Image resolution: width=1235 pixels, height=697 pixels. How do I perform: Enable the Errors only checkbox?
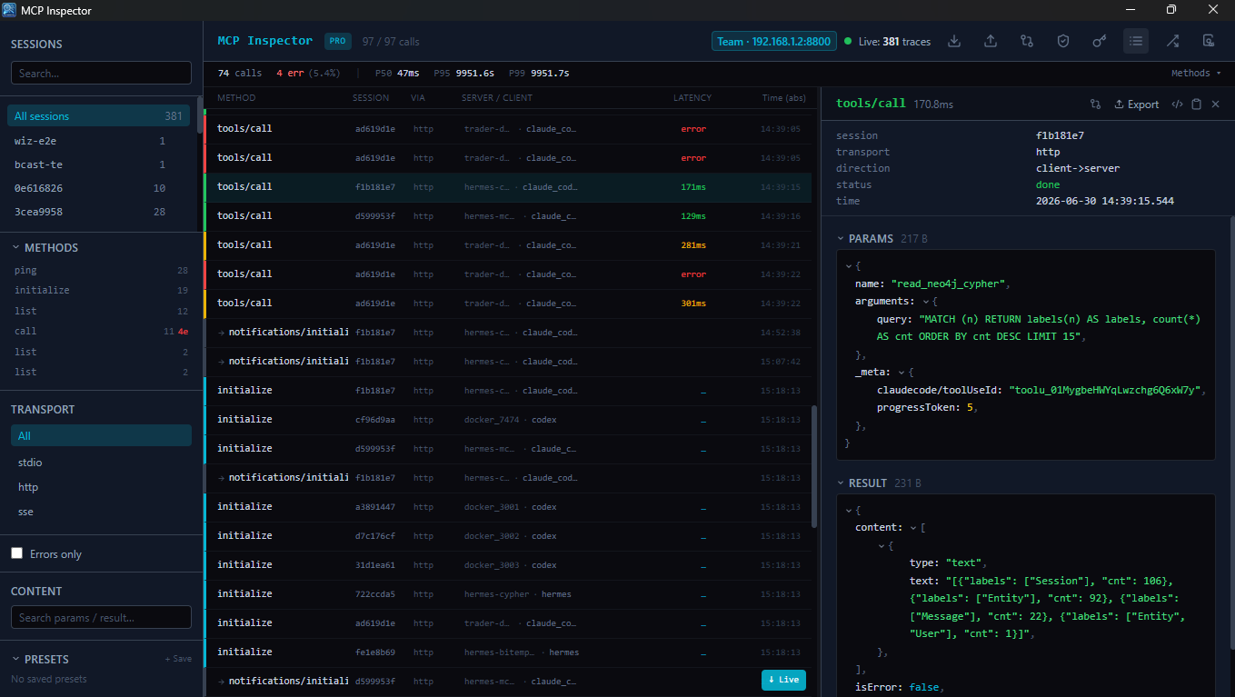[16, 553]
